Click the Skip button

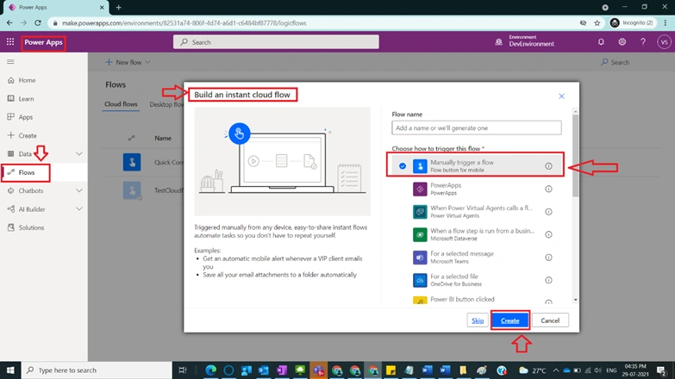click(478, 320)
